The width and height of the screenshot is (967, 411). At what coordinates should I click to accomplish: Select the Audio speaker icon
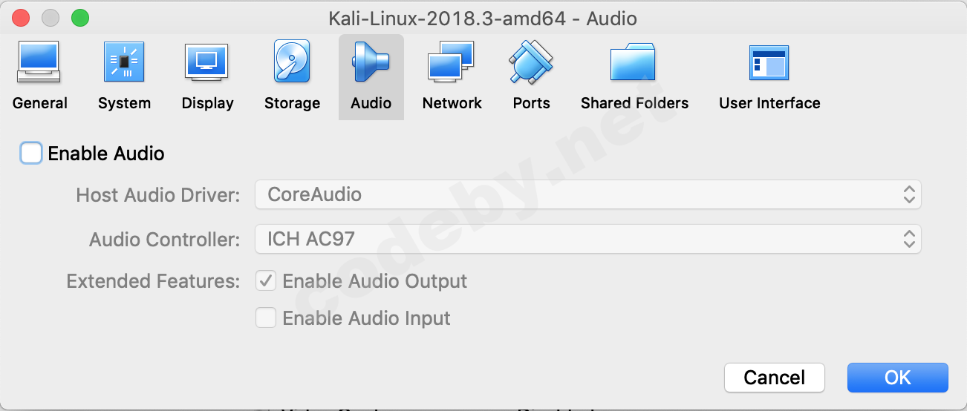click(x=371, y=63)
